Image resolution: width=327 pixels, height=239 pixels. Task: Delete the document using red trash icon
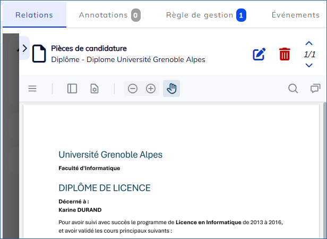(x=285, y=54)
